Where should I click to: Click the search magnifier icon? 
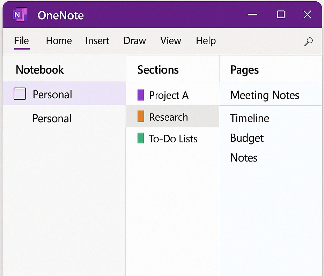tap(308, 41)
